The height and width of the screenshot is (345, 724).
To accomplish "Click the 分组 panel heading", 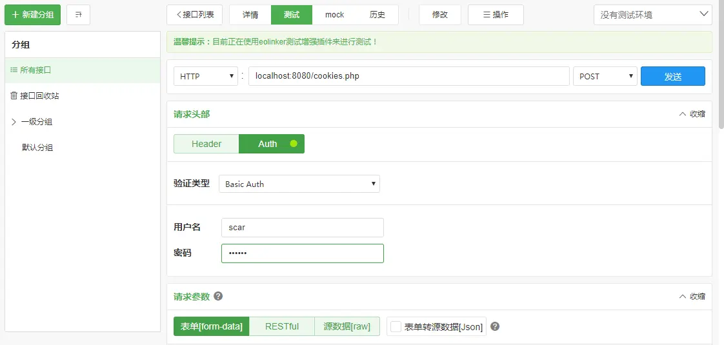I will point(21,44).
